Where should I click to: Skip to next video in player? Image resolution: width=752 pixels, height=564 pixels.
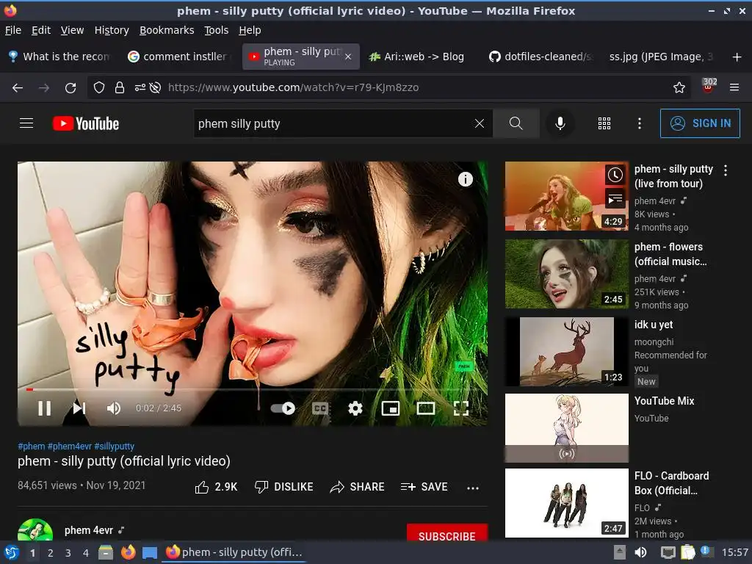coord(79,408)
